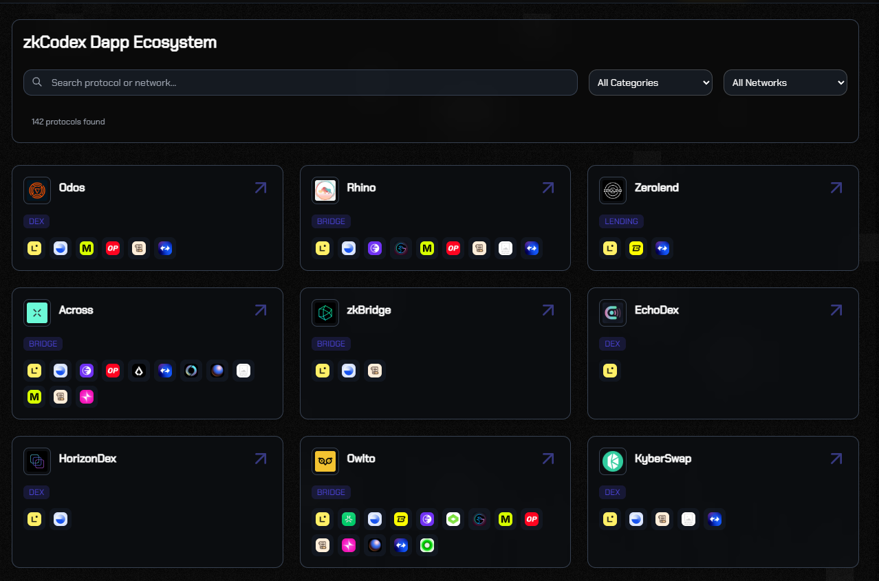The width and height of the screenshot is (879, 581).
Task: Click the HorizonDex protocol name
Action: point(88,459)
